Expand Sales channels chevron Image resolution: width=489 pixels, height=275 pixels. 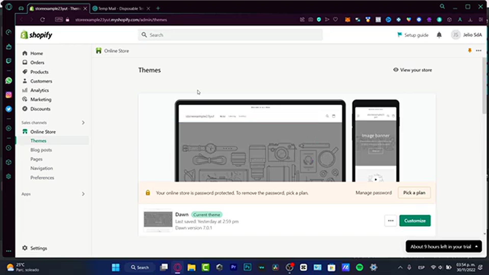coord(83,122)
